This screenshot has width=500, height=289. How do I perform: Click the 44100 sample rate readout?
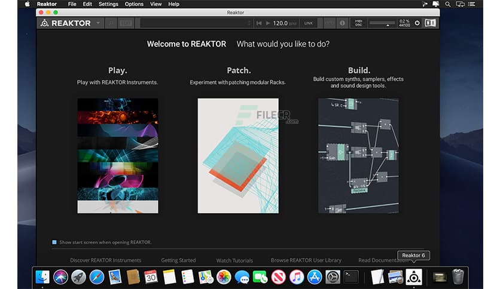(x=404, y=25)
